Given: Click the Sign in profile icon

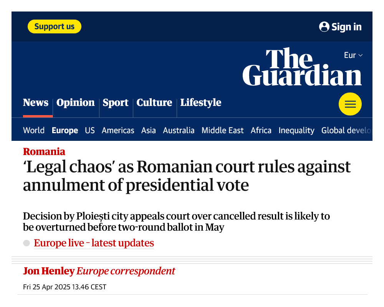Looking at the screenshot, I should [x=324, y=27].
